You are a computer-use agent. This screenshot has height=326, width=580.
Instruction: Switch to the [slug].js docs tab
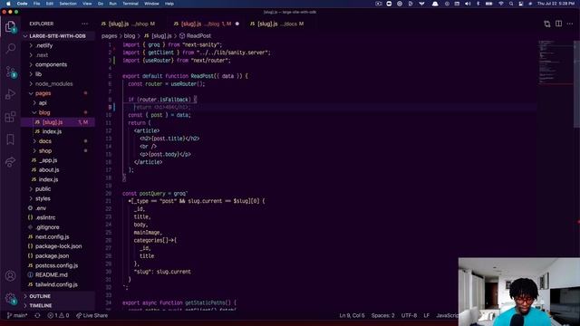[x=276, y=24]
